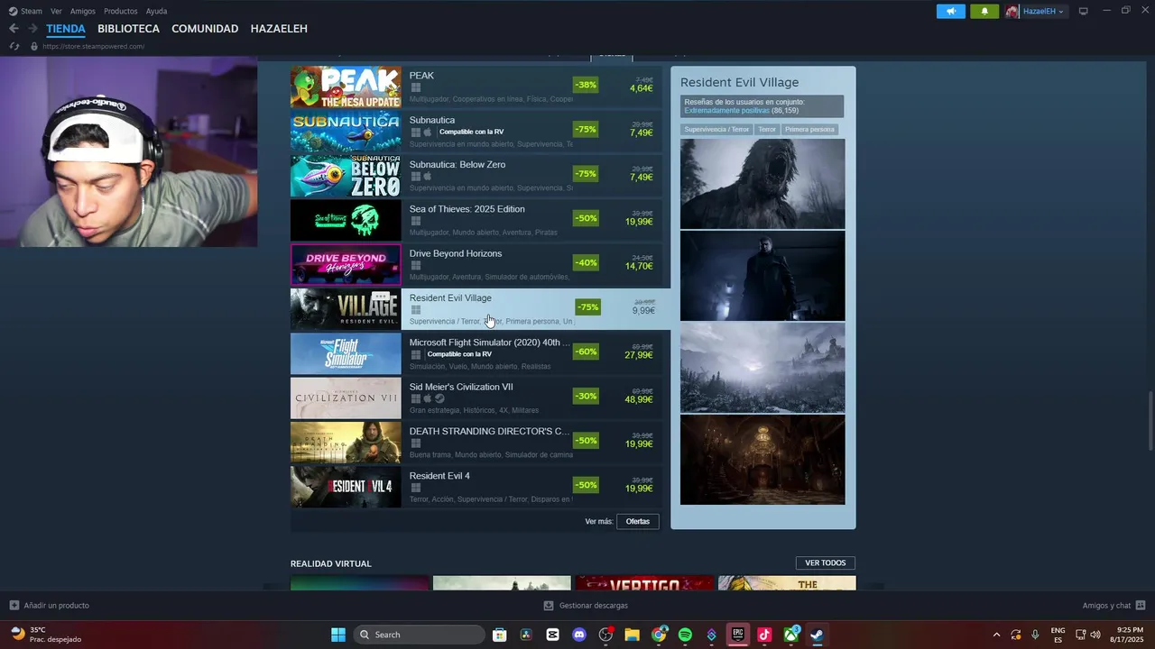Click the HazaelEH profile avatar

(1012, 11)
